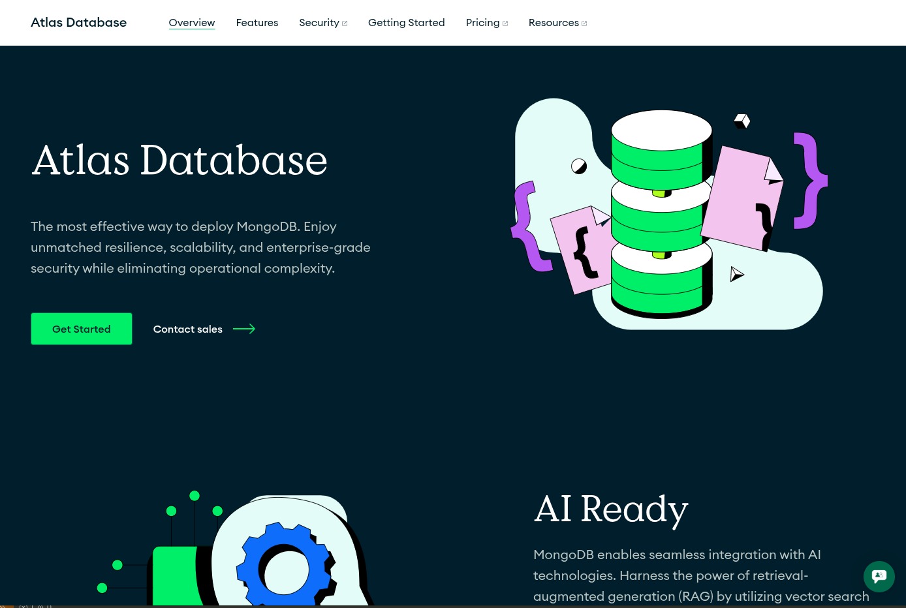
Task: Click the mouse cursor arrow graphic
Action: pos(736,274)
